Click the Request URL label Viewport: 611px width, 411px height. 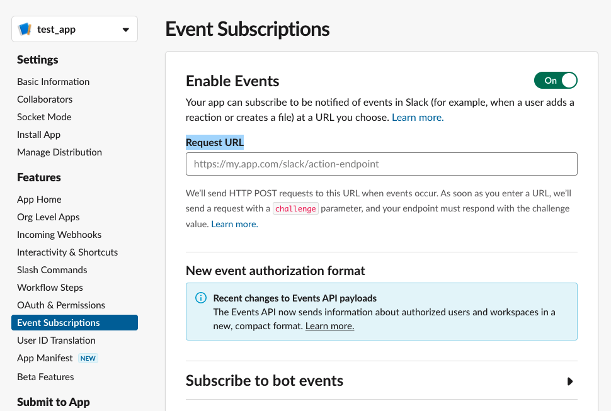tap(215, 142)
